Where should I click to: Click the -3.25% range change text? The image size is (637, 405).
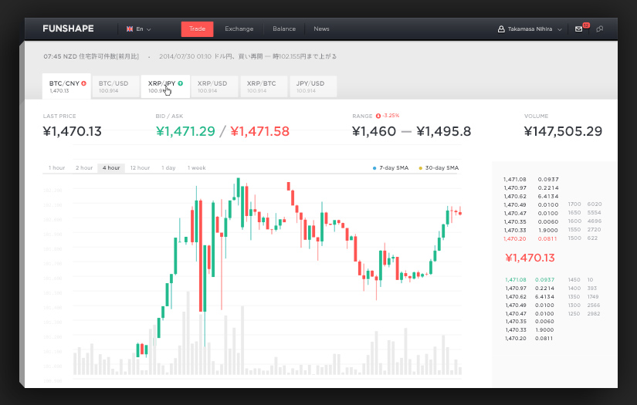point(391,116)
